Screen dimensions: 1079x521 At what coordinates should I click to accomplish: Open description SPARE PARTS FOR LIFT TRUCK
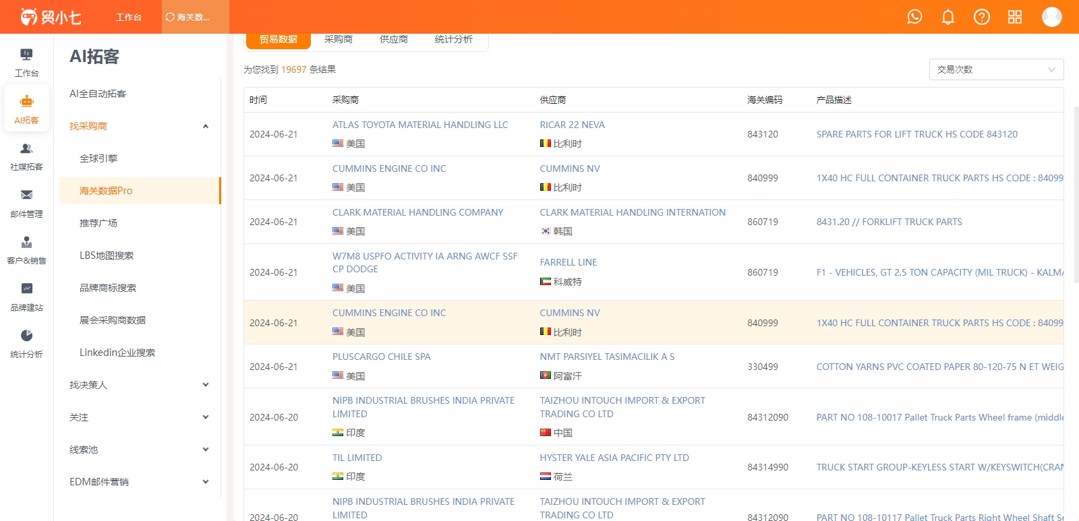tap(916, 134)
